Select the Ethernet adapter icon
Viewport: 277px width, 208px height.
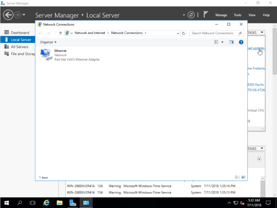46,55
